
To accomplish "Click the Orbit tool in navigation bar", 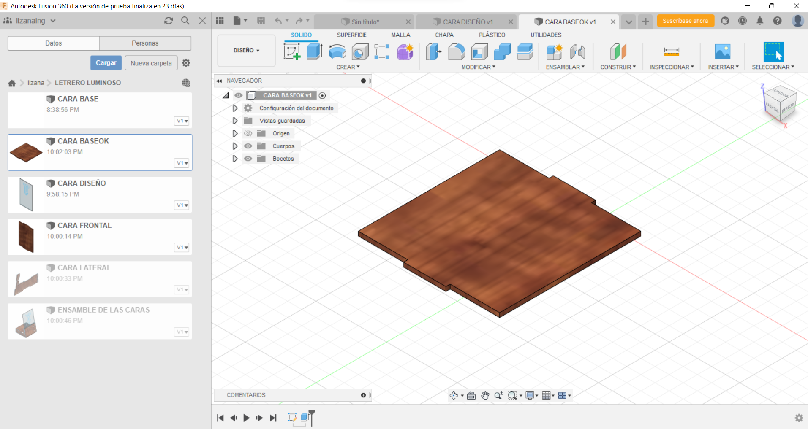I will [454, 396].
